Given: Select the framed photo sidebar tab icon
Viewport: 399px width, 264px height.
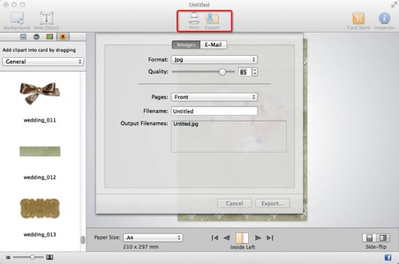Looking at the screenshot, I should click(49, 37).
